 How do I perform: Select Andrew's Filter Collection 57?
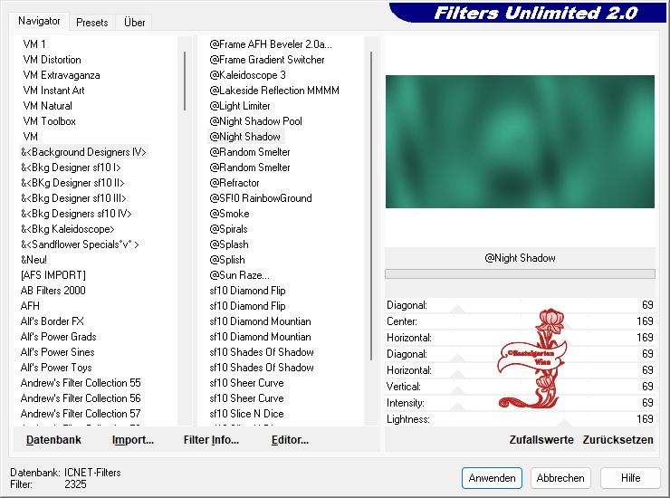81,414
